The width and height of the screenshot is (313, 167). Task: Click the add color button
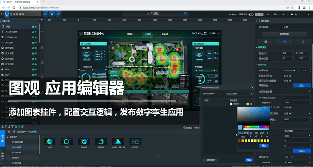[210, 160]
